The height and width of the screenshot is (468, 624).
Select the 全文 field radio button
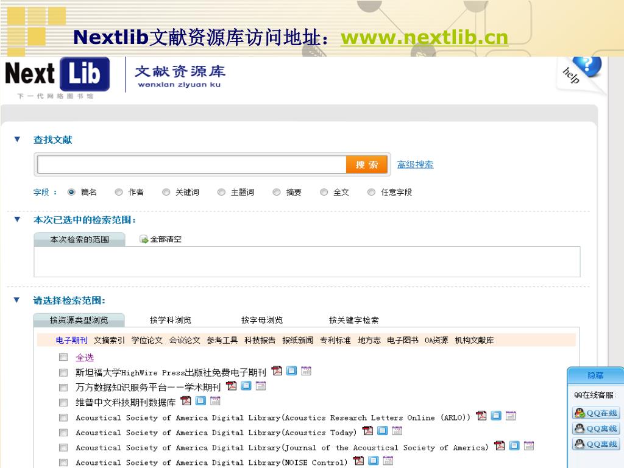[324, 192]
